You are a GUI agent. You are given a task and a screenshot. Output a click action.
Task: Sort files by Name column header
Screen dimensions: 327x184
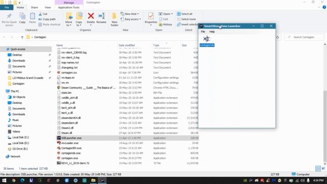pos(59,45)
